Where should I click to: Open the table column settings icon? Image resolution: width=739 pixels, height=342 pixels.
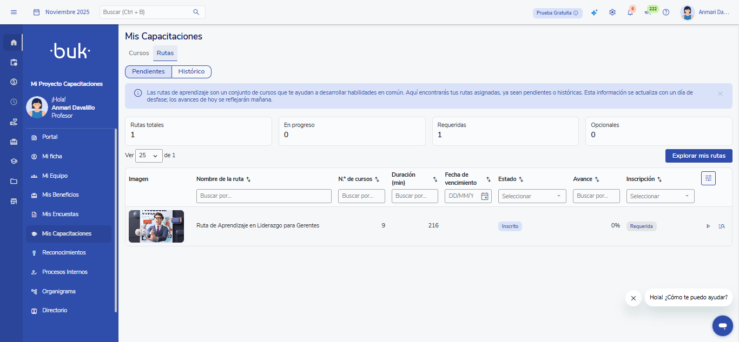pos(708,178)
